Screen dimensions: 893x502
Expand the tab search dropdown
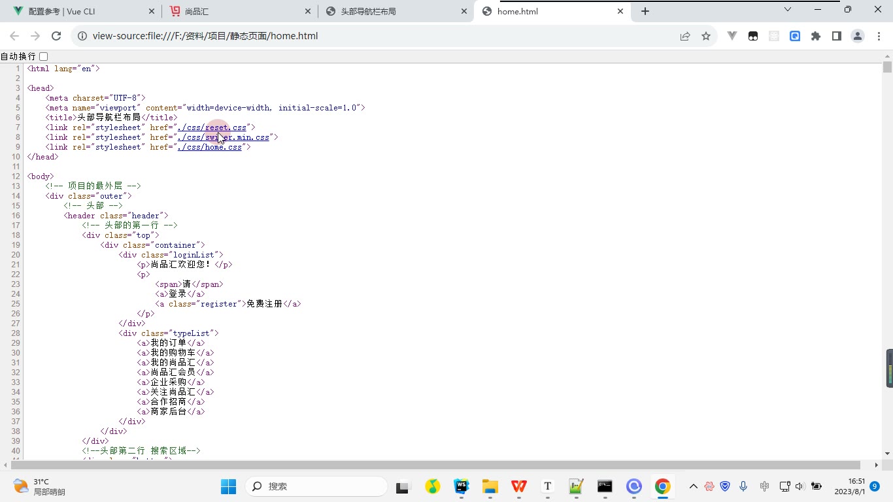pos(788,9)
